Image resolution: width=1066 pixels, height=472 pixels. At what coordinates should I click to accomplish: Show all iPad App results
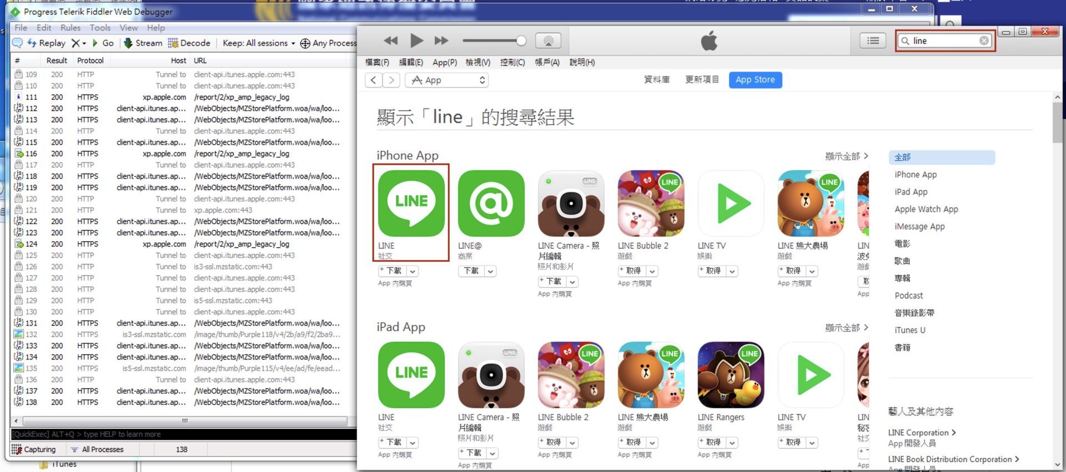pos(846,328)
